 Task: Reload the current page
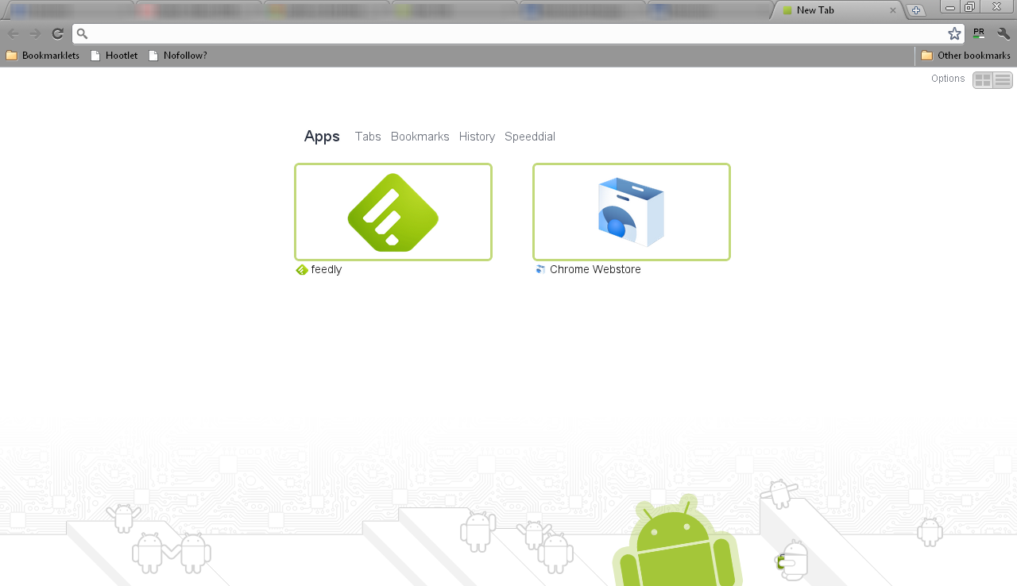(57, 33)
